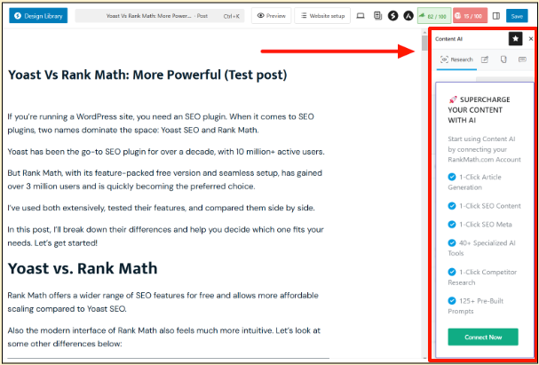Click the stacked pages icon in toolbar
Screen dimensions: 539x365
(x=377, y=16)
